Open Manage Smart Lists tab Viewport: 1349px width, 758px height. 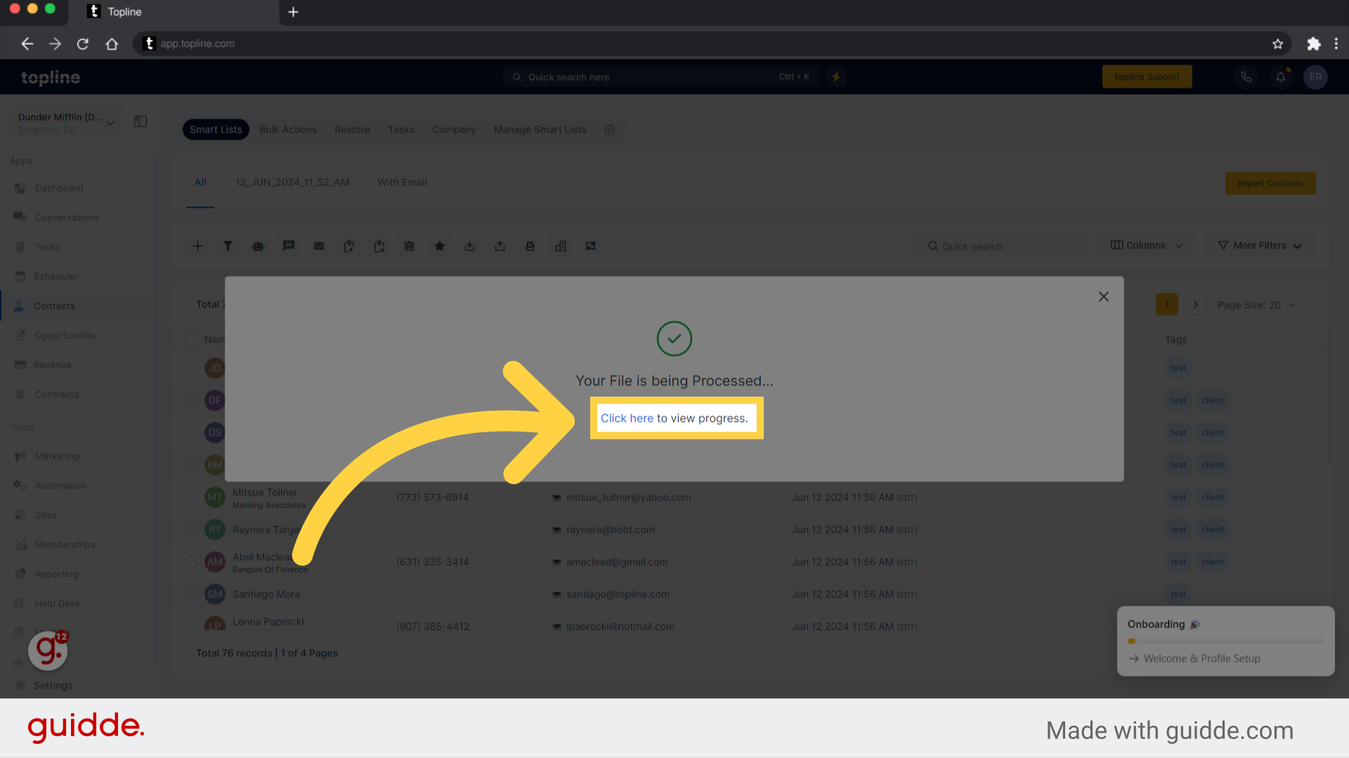tap(540, 130)
